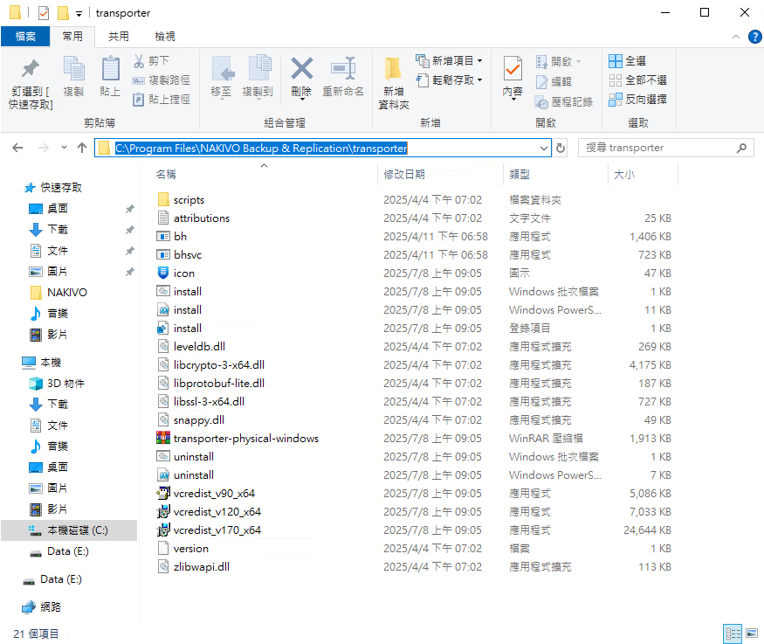Open 本機 in the navigation pane

tap(50, 363)
